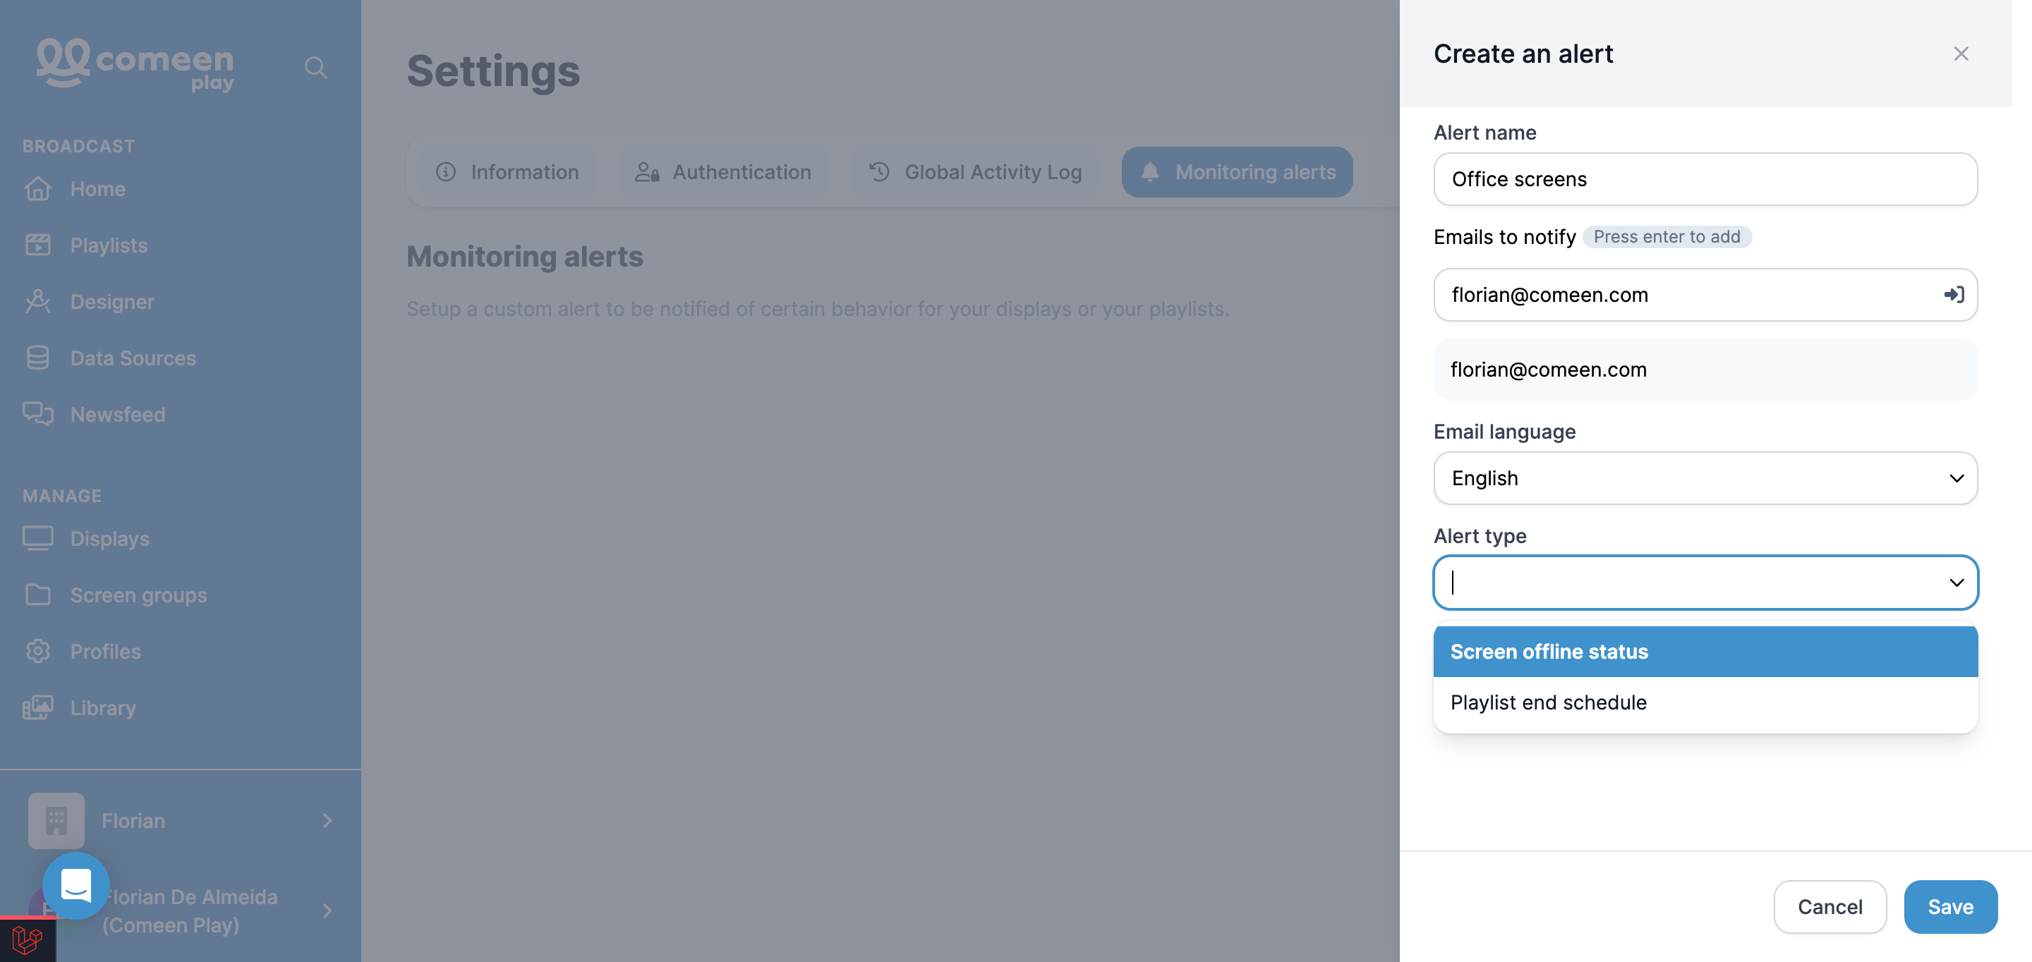Click the Global Activity Log history icon
Image resolution: width=2032 pixels, height=962 pixels.
(x=878, y=172)
